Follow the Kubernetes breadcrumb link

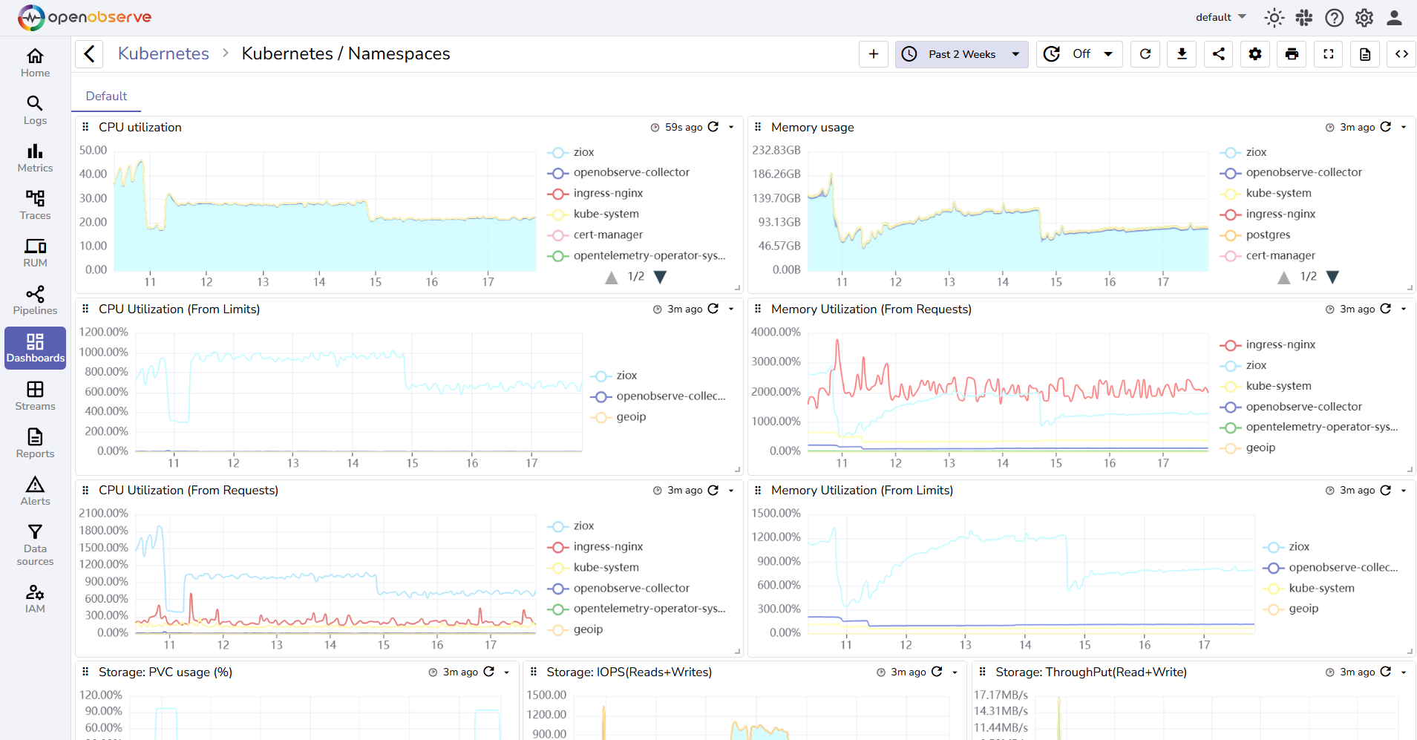pos(163,53)
